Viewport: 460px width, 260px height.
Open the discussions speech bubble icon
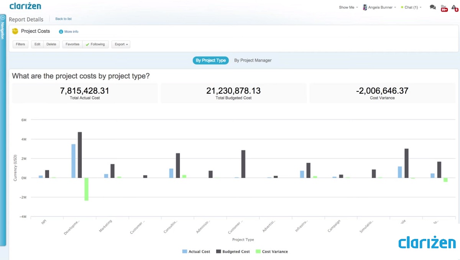tap(433, 7)
